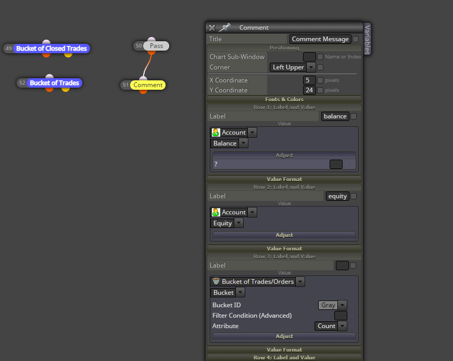Enable the Name or Index checkbox

click(x=320, y=57)
